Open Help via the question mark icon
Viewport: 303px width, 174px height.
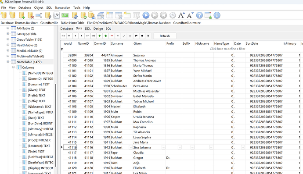[199, 15]
